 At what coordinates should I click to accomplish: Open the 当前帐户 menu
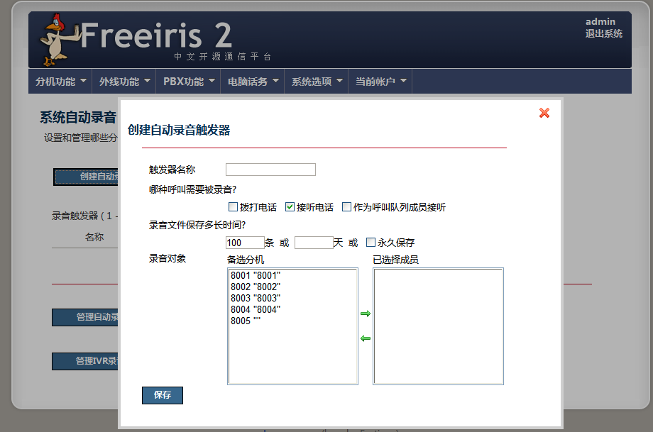(x=380, y=82)
